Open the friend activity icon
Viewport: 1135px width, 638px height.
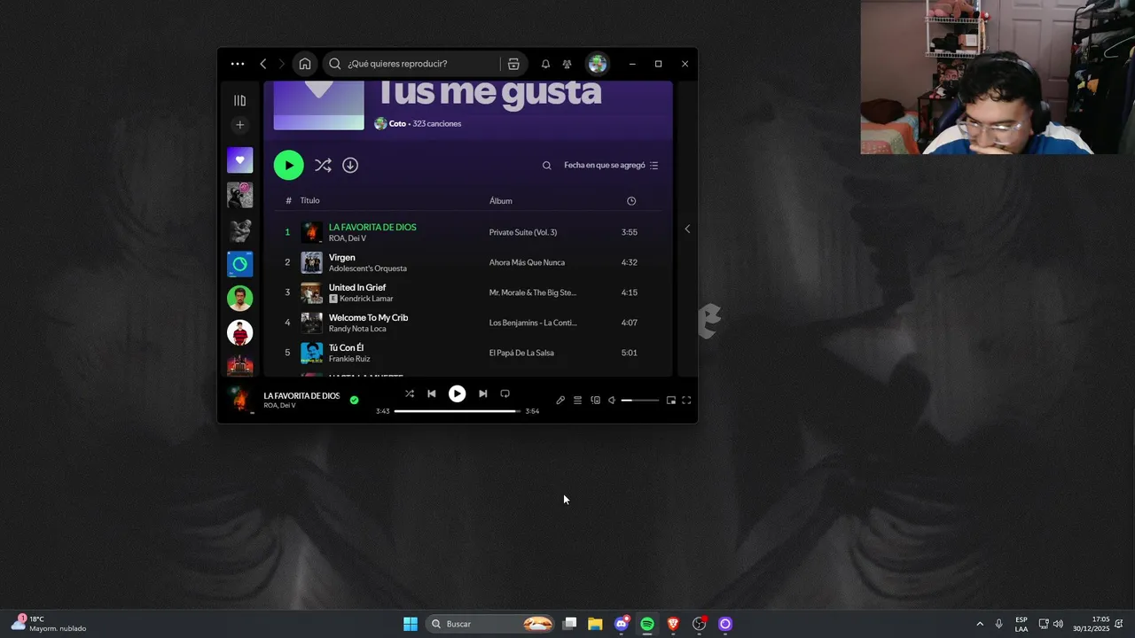pyautogui.click(x=567, y=64)
